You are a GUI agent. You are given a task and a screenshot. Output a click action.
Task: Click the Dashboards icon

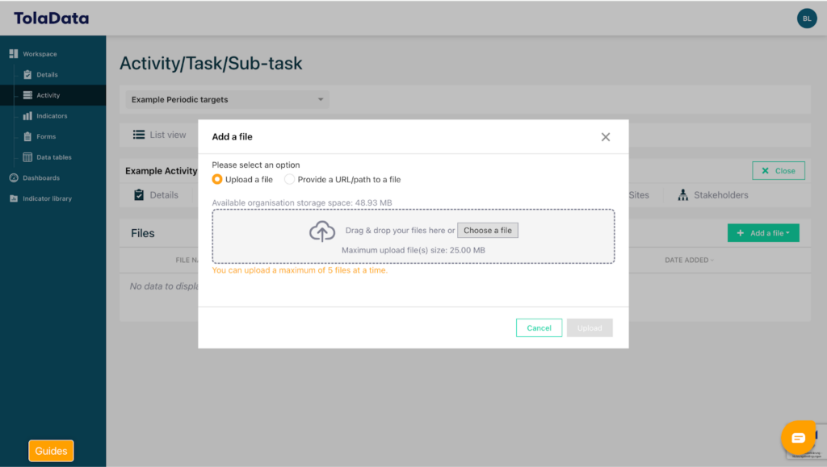14,177
